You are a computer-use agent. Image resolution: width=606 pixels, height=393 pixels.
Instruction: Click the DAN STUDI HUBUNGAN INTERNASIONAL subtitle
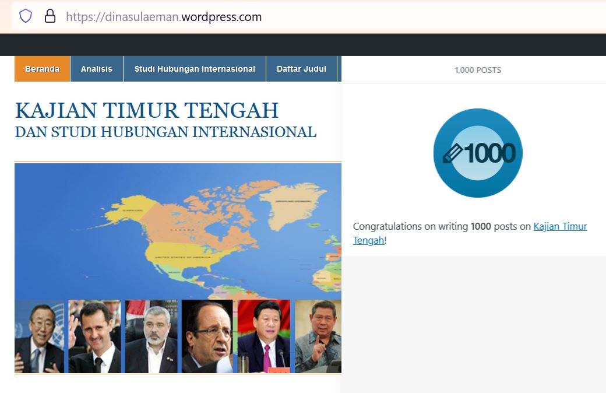pyautogui.click(x=165, y=132)
